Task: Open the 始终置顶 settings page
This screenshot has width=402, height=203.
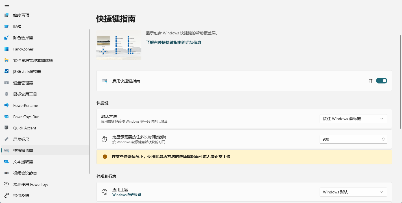Action: pos(45,15)
